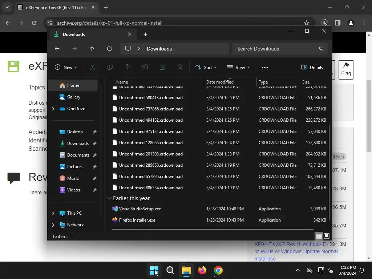
Task: Reload the archive.org page in Chrome
Action: pyautogui.click(x=34, y=23)
